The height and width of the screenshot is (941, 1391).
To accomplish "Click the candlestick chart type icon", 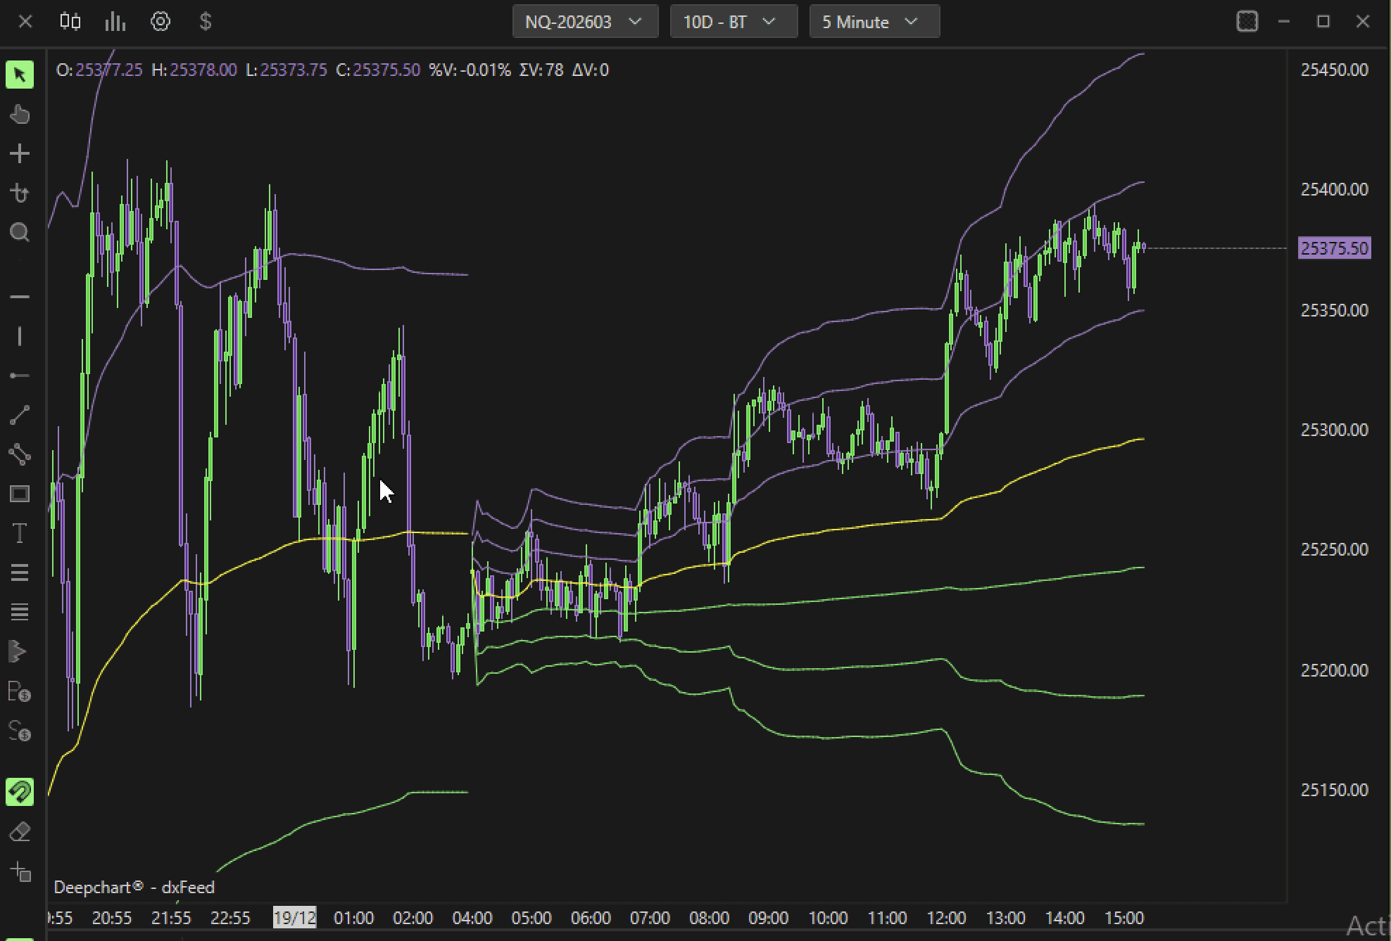I will [70, 22].
